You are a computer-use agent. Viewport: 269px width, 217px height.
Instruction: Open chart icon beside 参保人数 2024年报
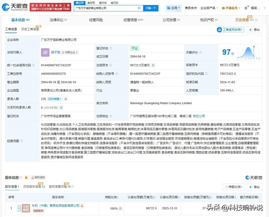click(66, 99)
